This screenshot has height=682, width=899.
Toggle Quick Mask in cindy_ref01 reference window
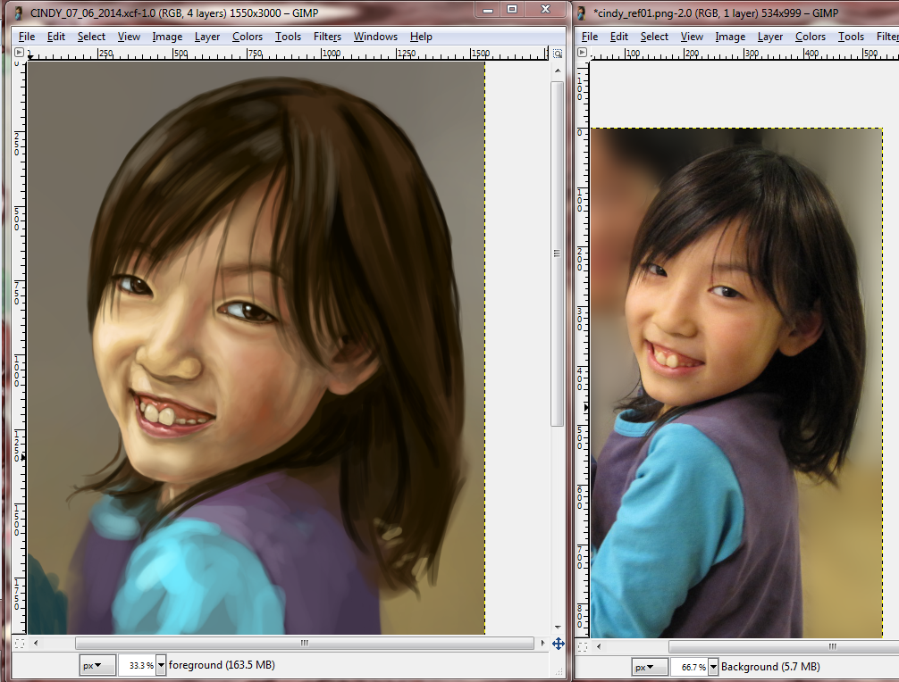tap(583, 646)
